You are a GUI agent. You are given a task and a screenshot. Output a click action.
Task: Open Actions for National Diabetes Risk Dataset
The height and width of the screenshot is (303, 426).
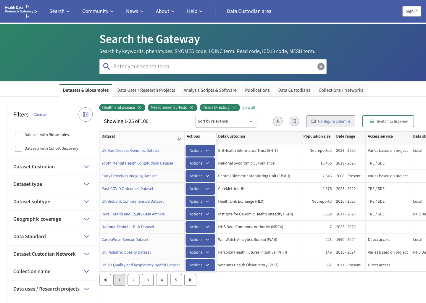pos(200,227)
